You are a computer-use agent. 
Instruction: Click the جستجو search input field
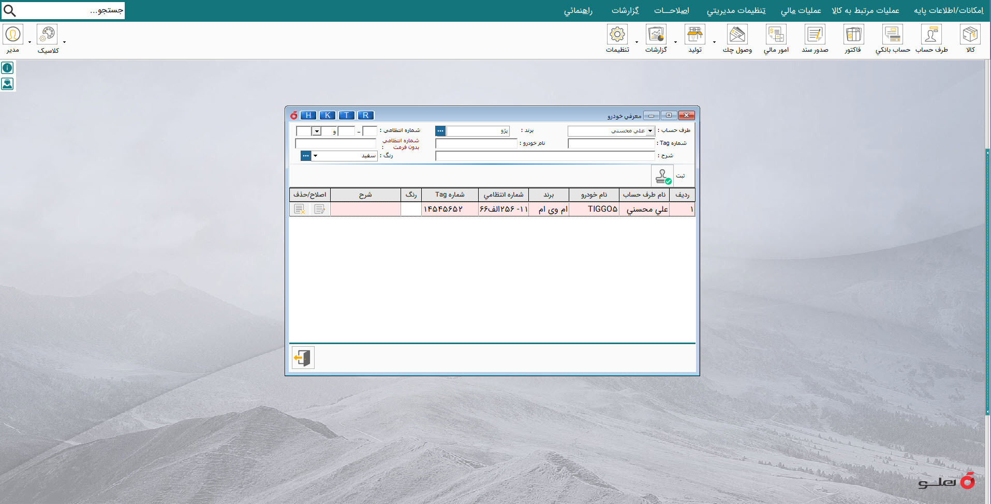pyautogui.click(x=71, y=10)
